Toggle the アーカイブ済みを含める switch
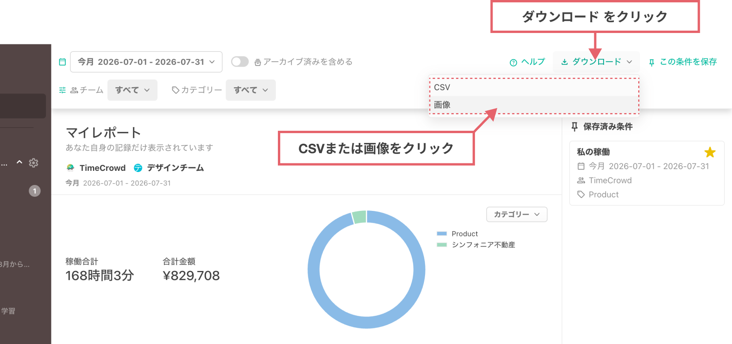This screenshot has height=344, width=732. pos(240,62)
